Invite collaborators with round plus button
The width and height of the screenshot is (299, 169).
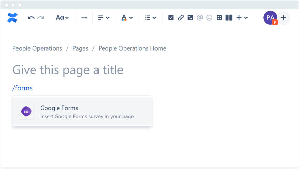coord(284,18)
